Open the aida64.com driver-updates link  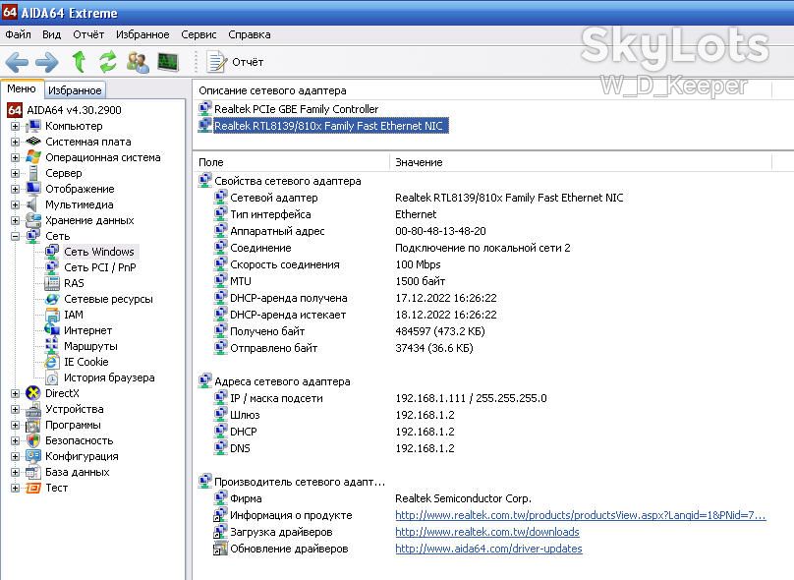tap(488, 549)
